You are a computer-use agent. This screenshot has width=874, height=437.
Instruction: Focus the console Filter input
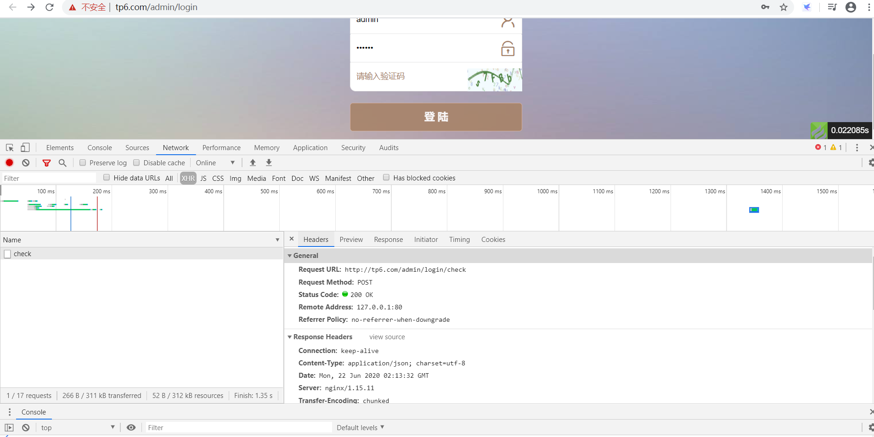coord(238,427)
